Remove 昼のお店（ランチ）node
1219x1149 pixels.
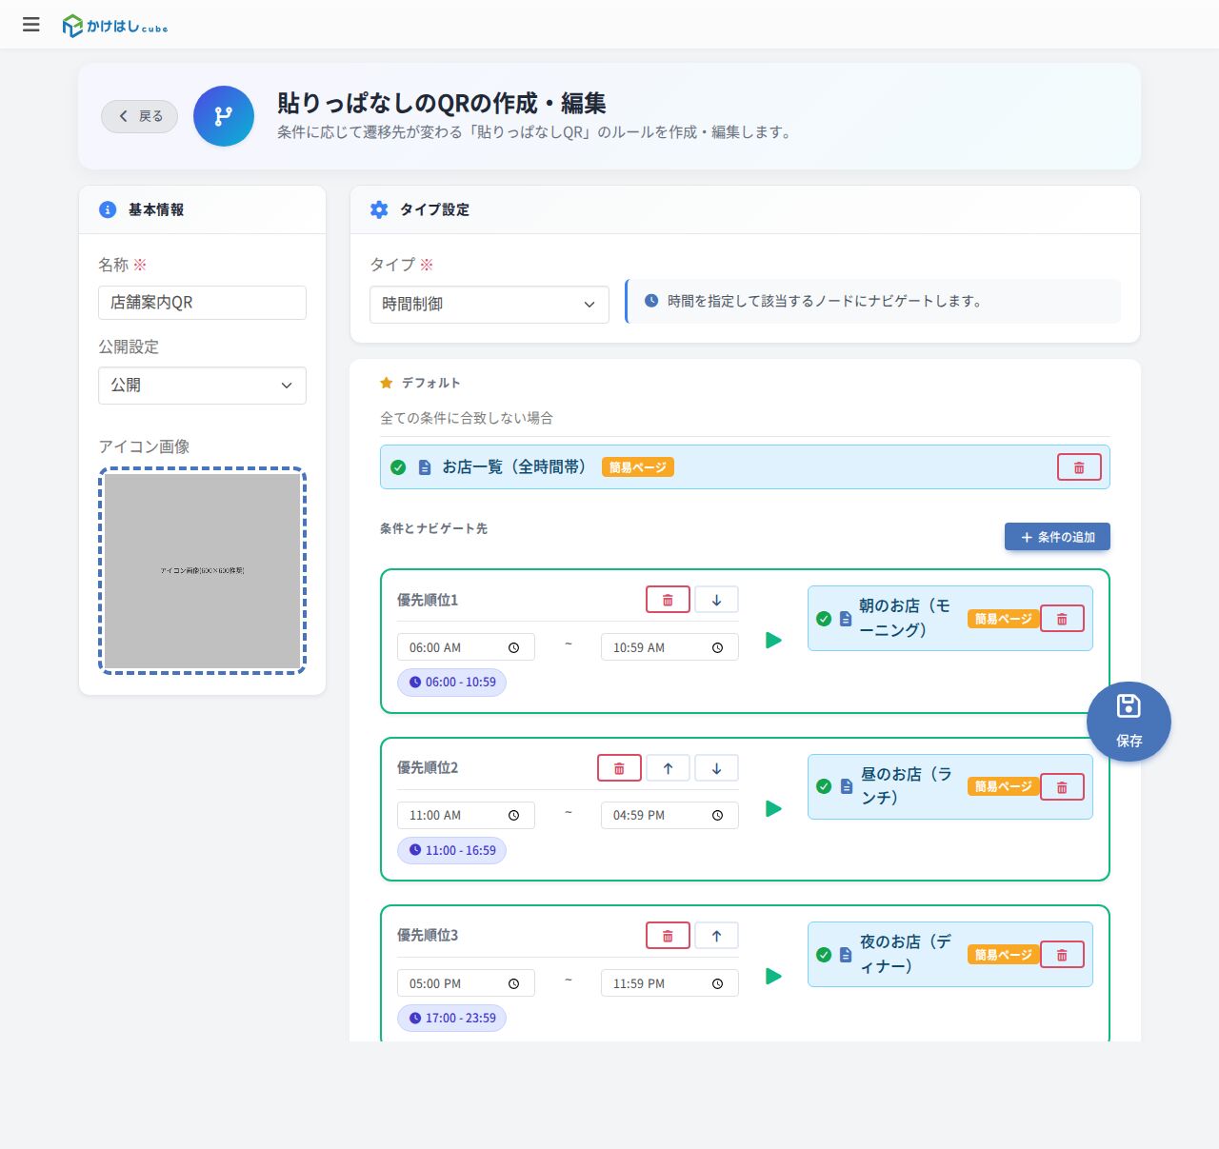1062,787
